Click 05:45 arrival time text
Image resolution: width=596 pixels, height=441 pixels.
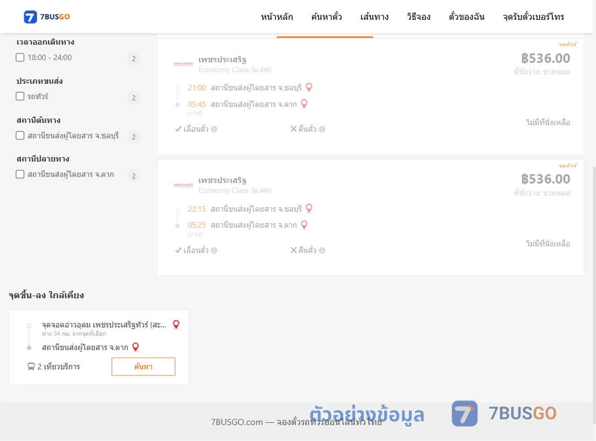pos(197,104)
